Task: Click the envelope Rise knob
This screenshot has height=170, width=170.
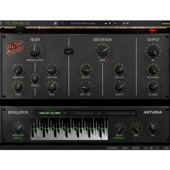Action: (x=136, y=128)
